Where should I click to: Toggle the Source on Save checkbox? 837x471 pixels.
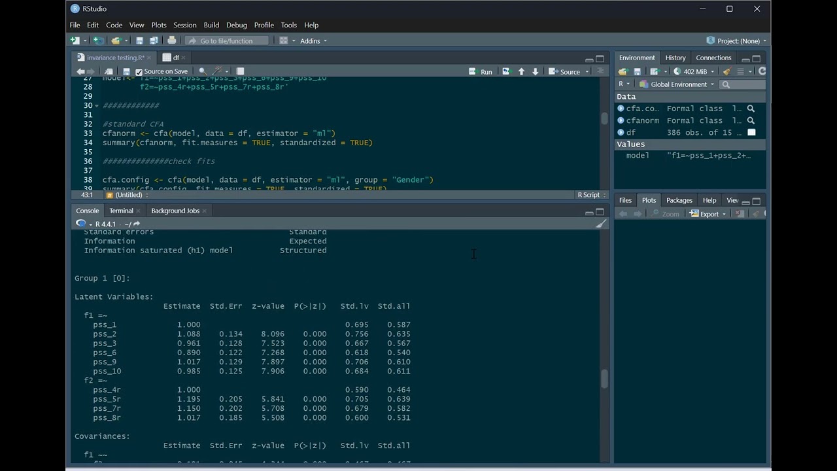point(139,72)
